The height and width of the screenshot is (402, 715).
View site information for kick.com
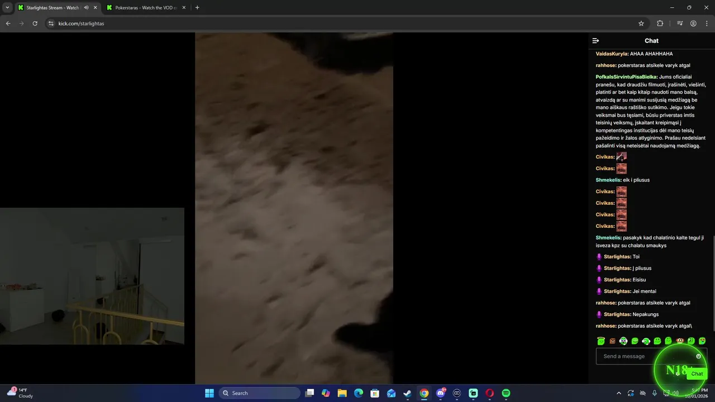point(50,23)
